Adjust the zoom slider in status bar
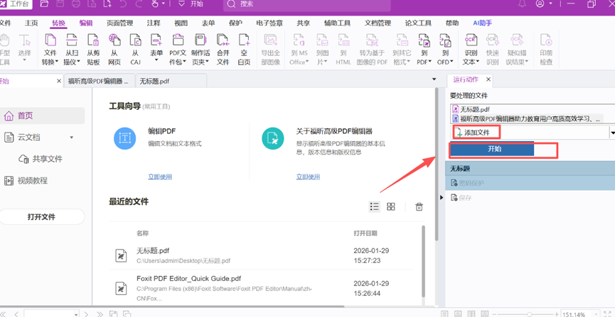The image size is (615, 317). (x=529, y=313)
